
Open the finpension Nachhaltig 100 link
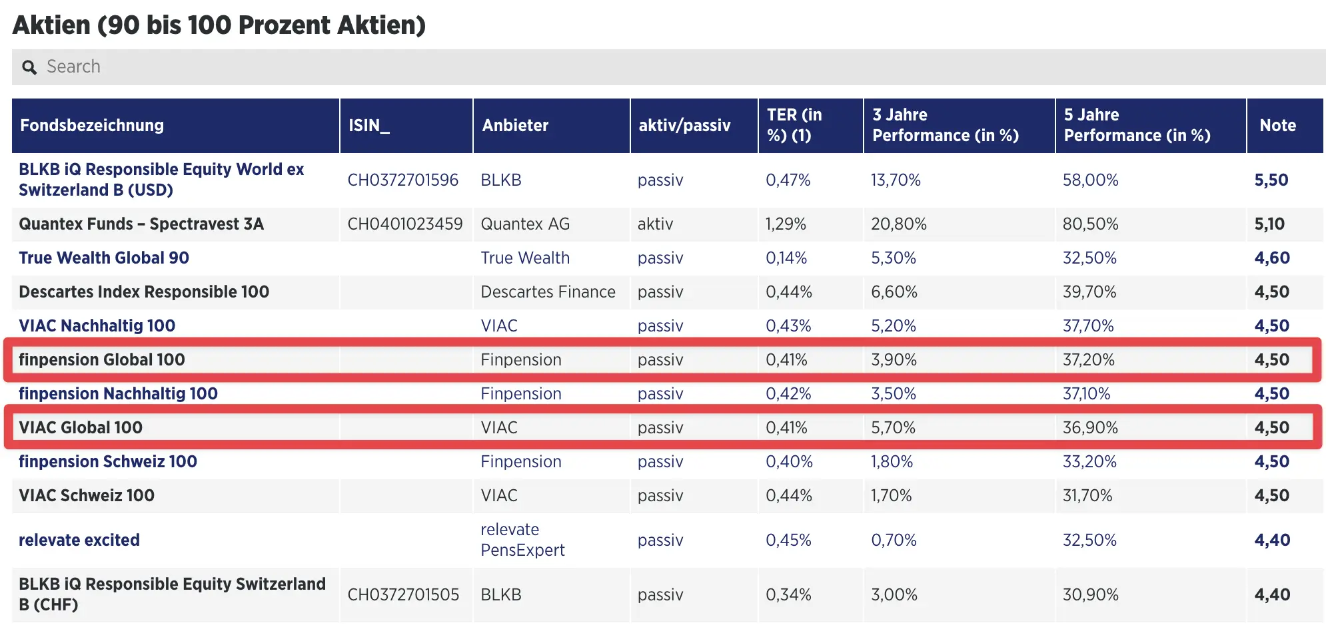pyautogui.click(x=118, y=393)
